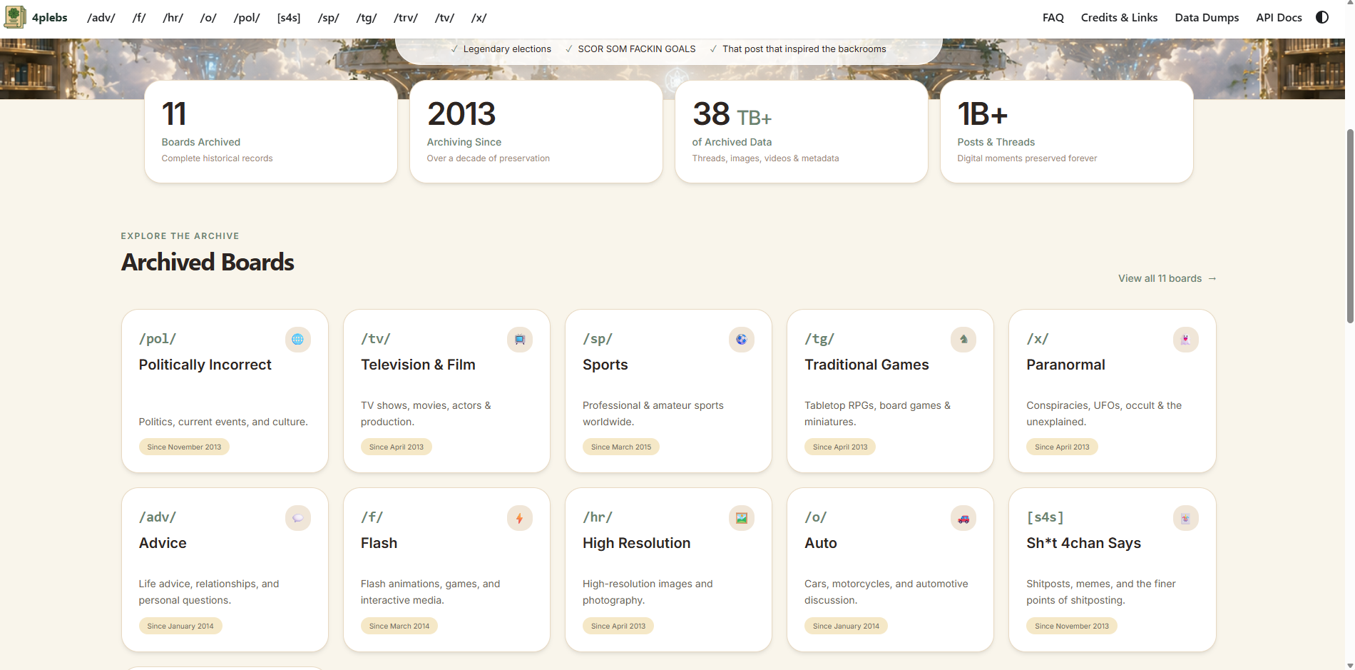Click the icon on the /tg/ card
Viewport: 1355px width, 670px height.
coord(963,340)
